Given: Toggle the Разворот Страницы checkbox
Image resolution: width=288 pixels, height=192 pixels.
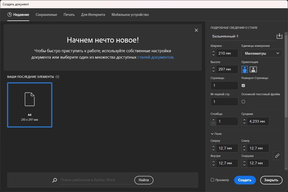Looking at the screenshot, I should tap(243, 86).
